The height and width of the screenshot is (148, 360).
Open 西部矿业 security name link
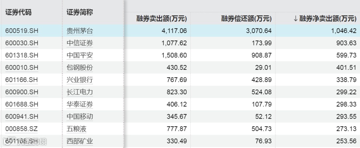pyautogui.click(x=80, y=141)
